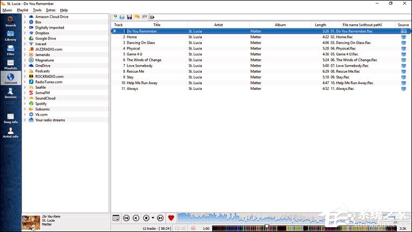Expand the Spotify tree item
This screenshot has width=412, height=232.
coord(25,104)
